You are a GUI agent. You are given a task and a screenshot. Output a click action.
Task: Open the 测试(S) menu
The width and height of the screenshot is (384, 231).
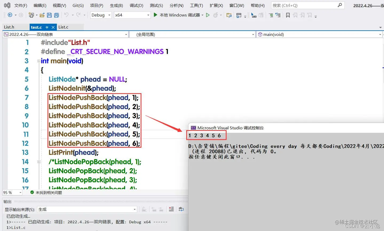click(156, 5)
